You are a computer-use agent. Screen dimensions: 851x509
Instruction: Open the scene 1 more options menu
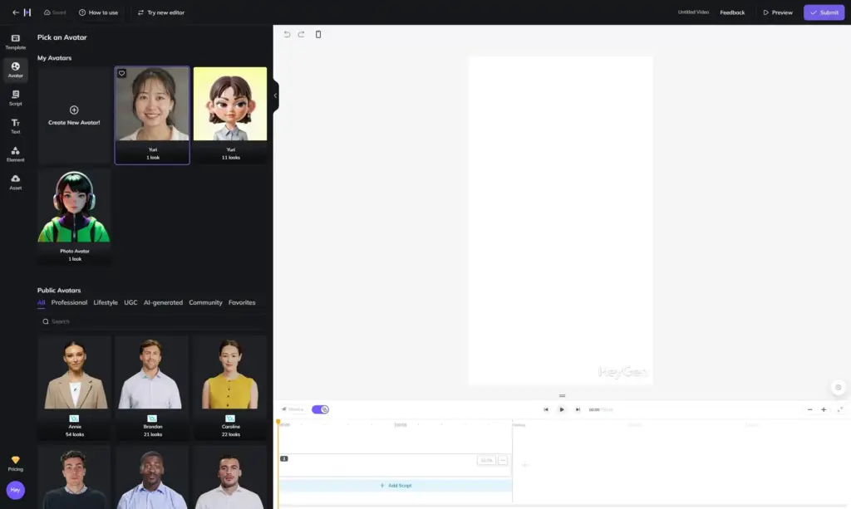(503, 460)
